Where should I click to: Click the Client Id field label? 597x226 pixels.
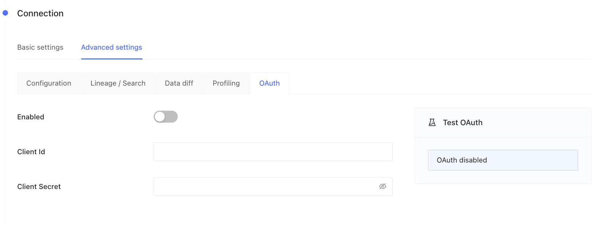31,152
